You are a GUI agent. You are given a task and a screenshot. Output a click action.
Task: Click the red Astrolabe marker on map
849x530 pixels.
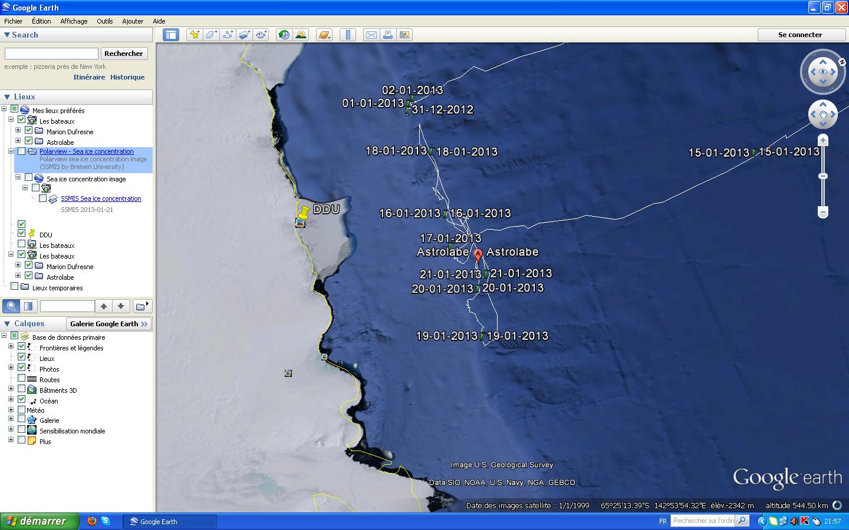pyautogui.click(x=478, y=256)
